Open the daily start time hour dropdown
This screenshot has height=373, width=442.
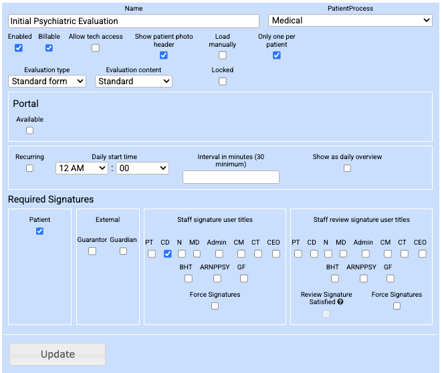pos(82,168)
